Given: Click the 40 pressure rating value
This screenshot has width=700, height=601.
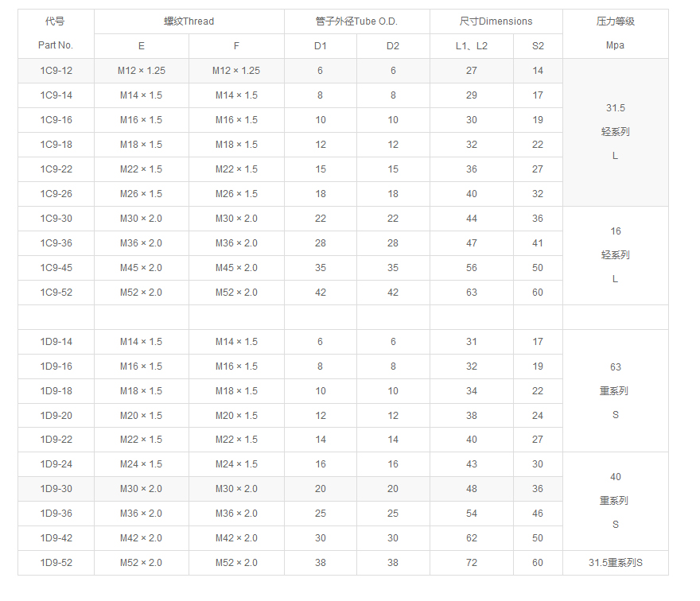Looking at the screenshot, I should (615, 477).
